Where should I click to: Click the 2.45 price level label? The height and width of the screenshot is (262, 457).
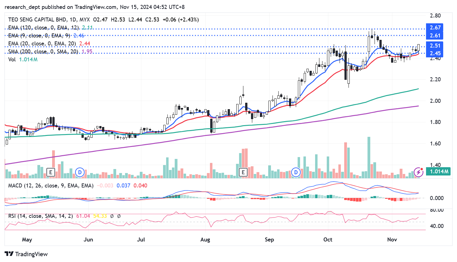pyautogui.click(x=435, y=53)
